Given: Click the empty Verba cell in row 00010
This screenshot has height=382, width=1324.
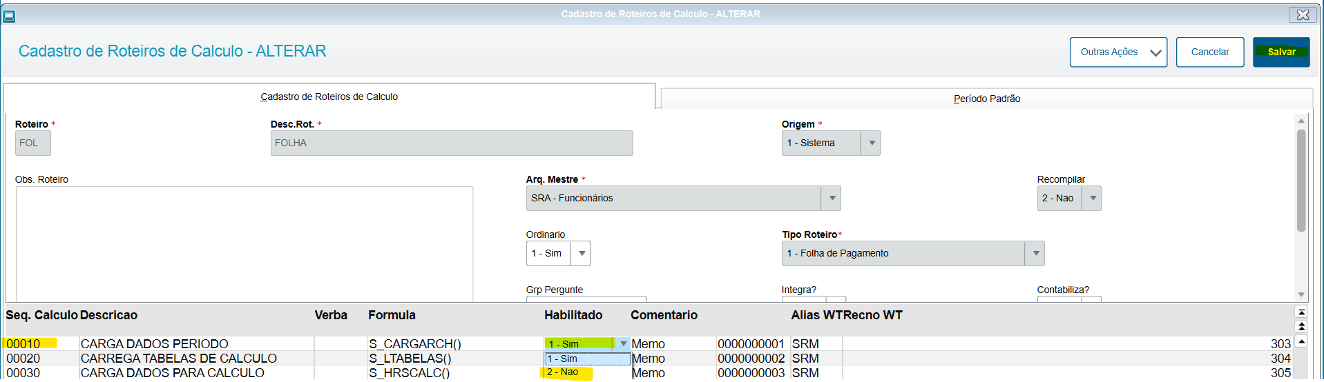Looking at the screenshot, I should tap(340, 343).
